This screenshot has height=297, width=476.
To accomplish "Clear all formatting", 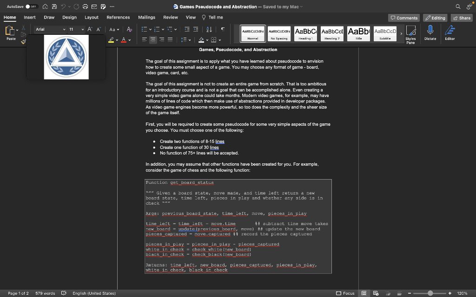I will 129,29.
